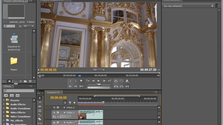Click the timeline Set Unnumbered Marker button
The image size is (223, 125).
[75, 102]
